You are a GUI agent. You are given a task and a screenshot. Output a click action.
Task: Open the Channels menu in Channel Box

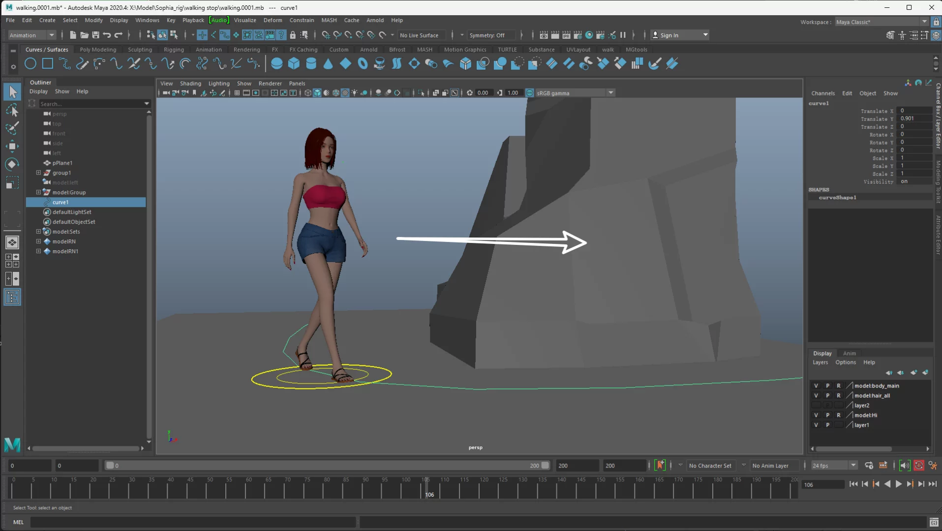click(x=822, y=93)
